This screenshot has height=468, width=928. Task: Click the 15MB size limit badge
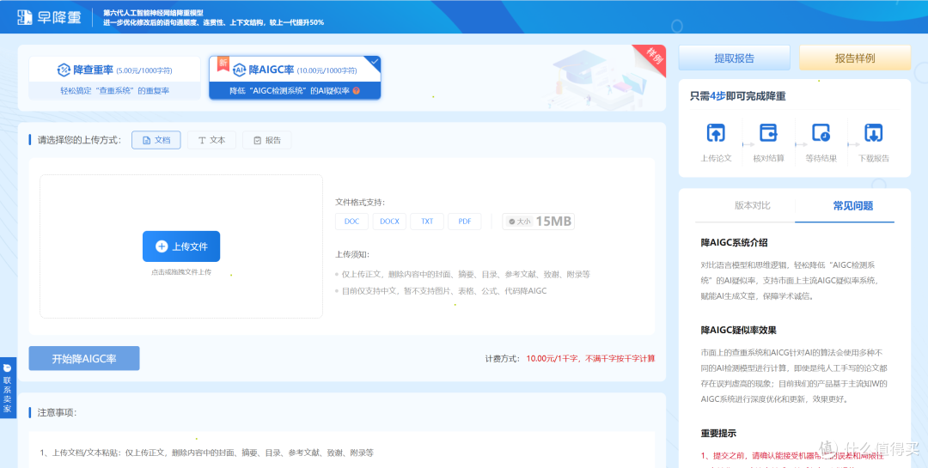[539, 222]
